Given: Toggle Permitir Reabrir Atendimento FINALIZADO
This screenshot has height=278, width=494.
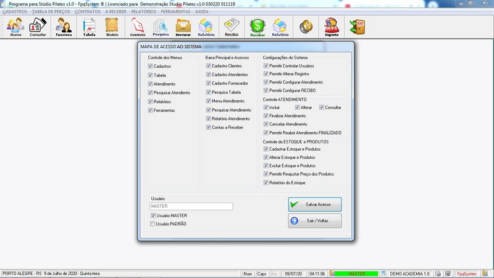Looking at the screenshot, I should click(x=266, y=133).
